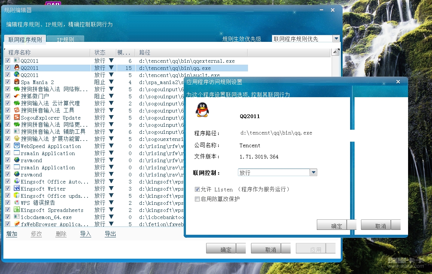
Task: Open status dropdown for Spa Mania 2
Action: point(111,81)
